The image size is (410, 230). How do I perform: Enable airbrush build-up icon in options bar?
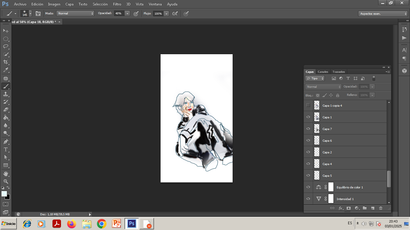[x=175, y=13]
